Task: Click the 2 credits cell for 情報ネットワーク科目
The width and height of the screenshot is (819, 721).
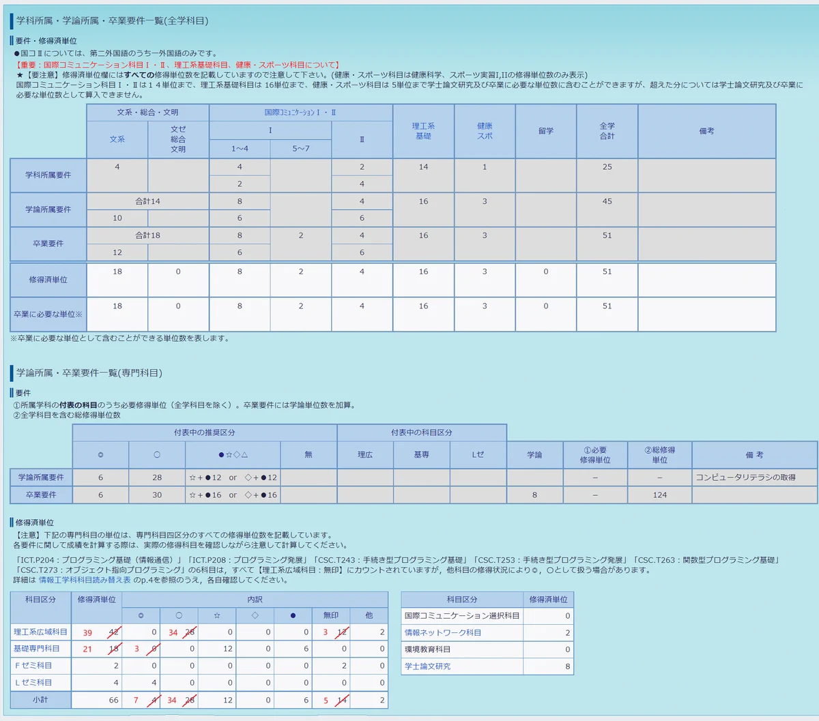Action: point(548,632)
